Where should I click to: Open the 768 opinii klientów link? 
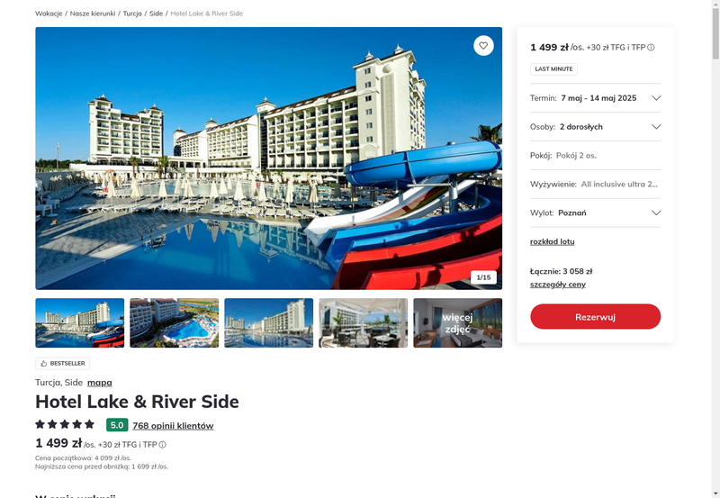click(173, 426)
